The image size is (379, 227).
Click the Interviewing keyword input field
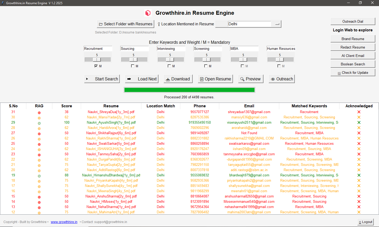click(x=171, y=49)
